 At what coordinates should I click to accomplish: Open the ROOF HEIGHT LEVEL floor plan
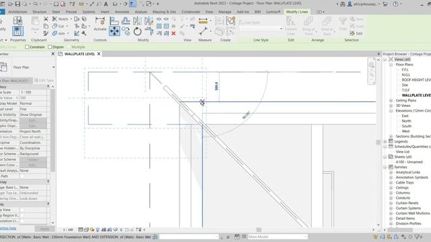coord(416,80)
